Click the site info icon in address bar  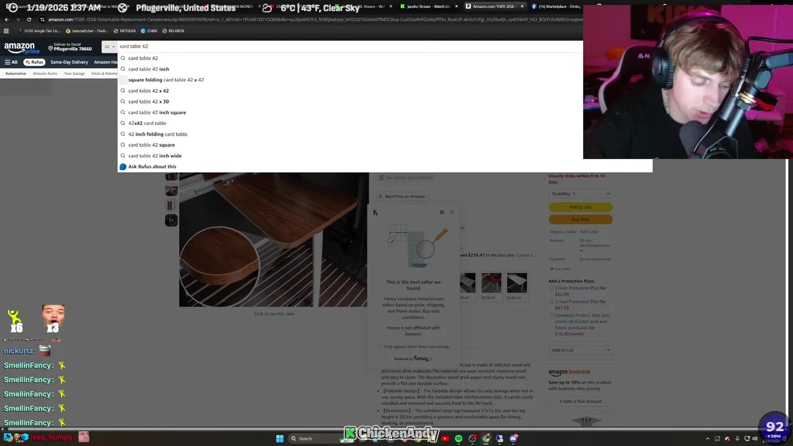click(43, 19)
